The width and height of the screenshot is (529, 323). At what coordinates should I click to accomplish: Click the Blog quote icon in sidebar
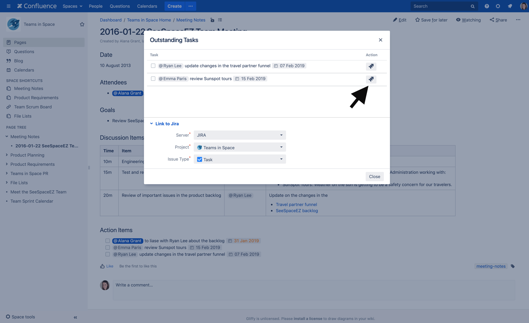tap(9, 61)
